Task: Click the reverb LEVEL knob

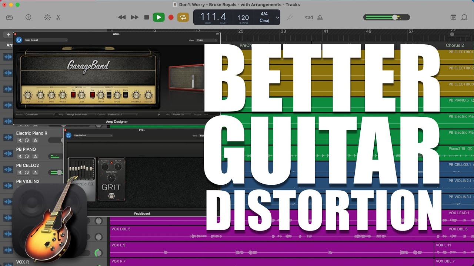Action: 81,95
